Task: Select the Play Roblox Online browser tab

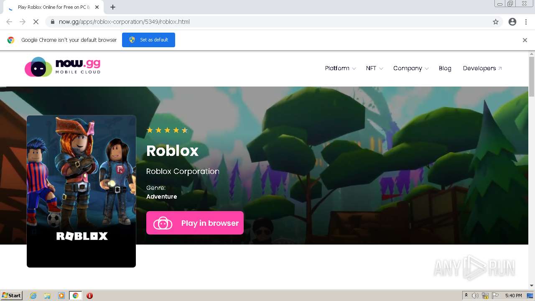Action: click(53, 7)
